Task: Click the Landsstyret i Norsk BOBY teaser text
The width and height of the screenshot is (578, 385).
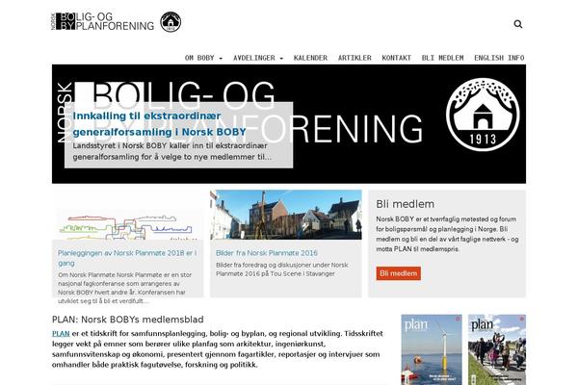Action: point(172,151)
